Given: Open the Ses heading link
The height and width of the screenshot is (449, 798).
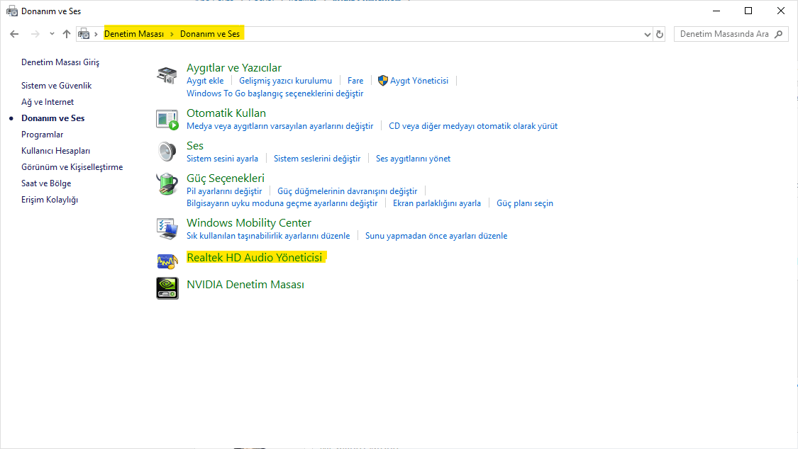Looking at the screenshot, I should click(x=195, y=145).
